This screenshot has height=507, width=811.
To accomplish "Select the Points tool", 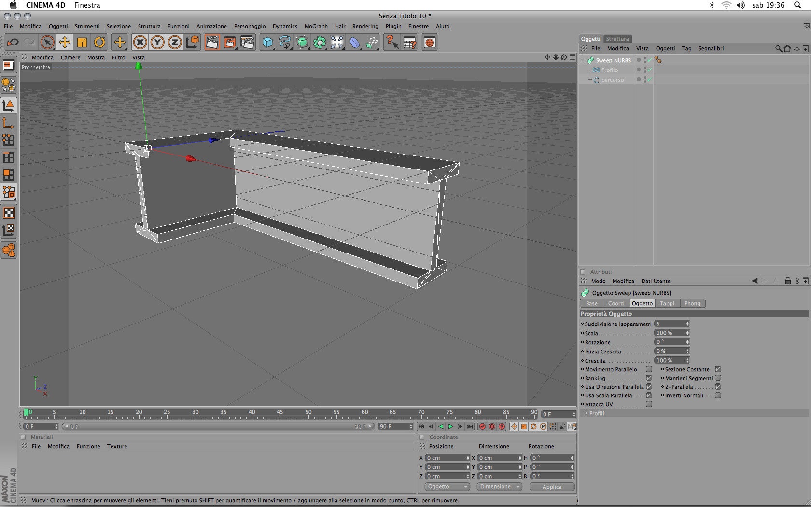I will pyautogui.click(x=9, y=140).
